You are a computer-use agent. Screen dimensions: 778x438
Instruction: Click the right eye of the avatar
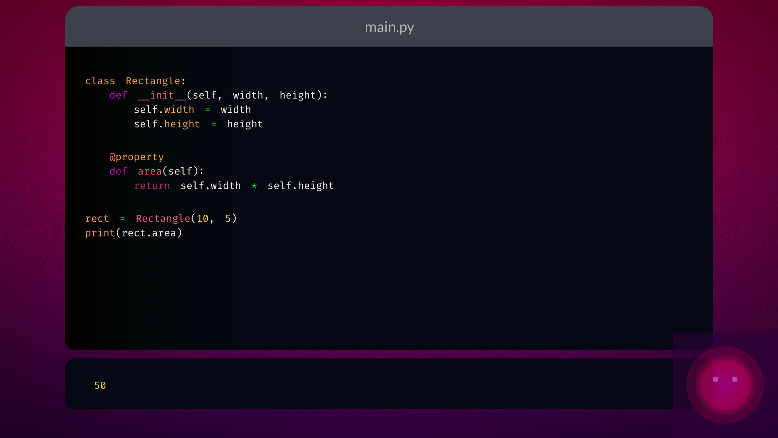tap(735, 379)
